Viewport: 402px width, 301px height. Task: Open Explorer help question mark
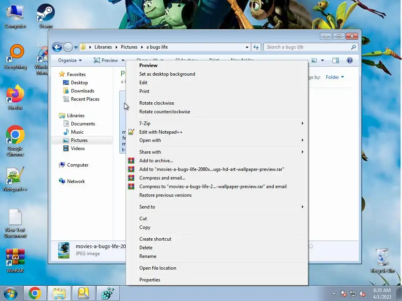pos(350,60)
